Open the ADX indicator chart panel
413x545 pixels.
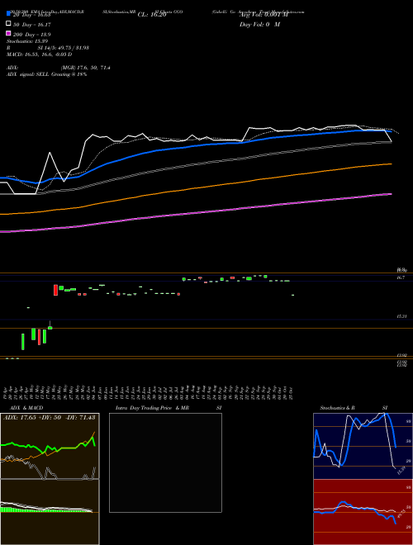[50, 446]
